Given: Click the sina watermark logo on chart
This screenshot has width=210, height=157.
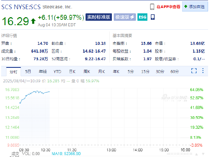Looking at the screenshot, I should pos(174,98).
